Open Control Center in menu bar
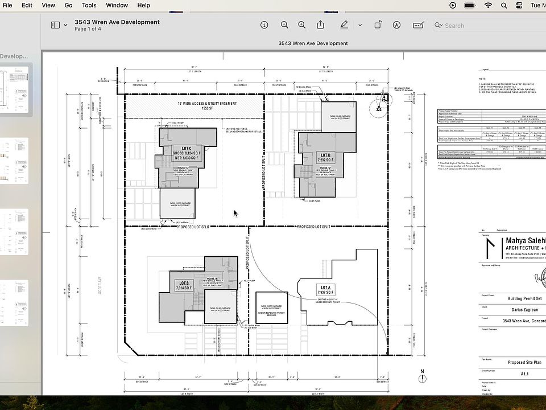546x410 pixels. [519, 5]
